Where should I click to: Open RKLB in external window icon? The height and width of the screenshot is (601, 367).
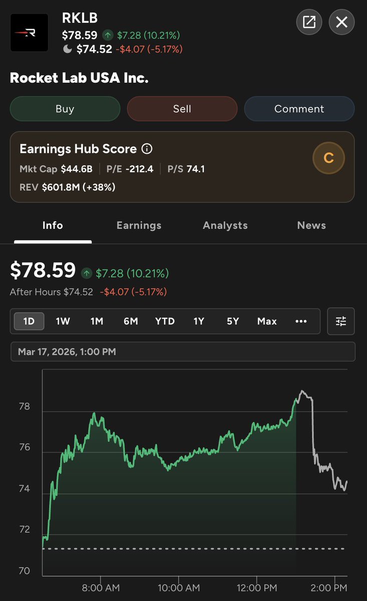(x=309, y=22)
